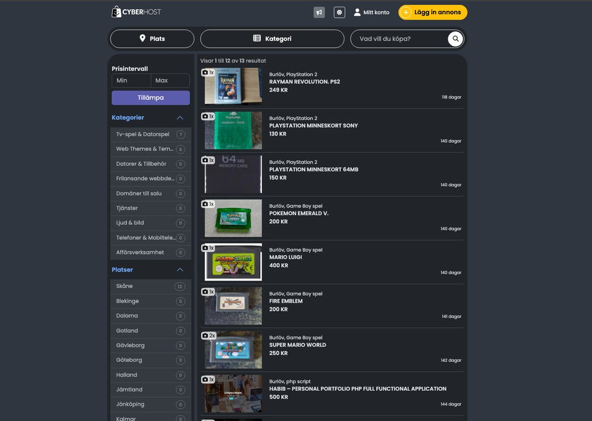The width and height of the screenshot is (592, 421).
Task: Click the magnifying glass search button
Action: (x=455, y=39)
